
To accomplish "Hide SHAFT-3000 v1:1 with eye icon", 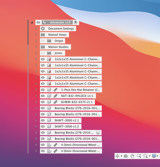I will coord(43,120).
